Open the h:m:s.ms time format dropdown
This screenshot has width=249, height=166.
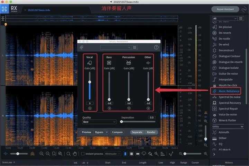[x=9, y=162]
